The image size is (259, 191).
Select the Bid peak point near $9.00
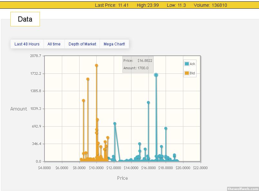[x=88, y=79]
